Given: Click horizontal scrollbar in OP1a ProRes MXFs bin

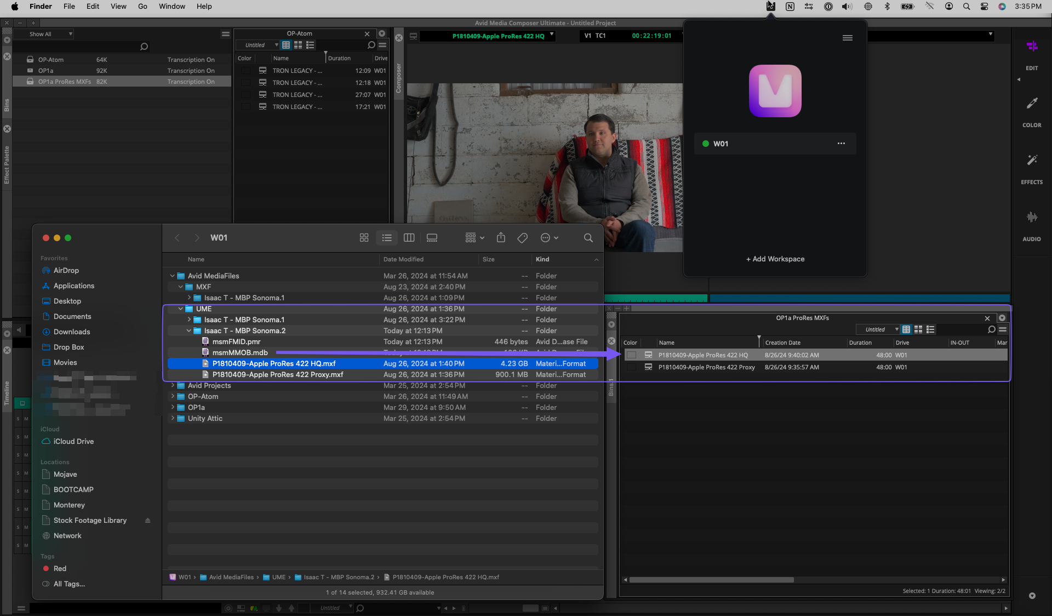Looking at the screenshot, I should [x=711, y=580].
